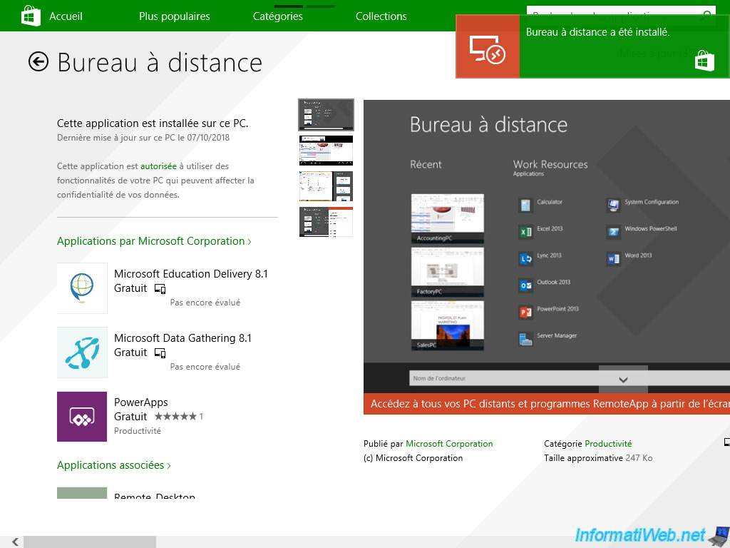Select the third screenshot thumbnail
The image size is (730, 548).
pos(326,186)
